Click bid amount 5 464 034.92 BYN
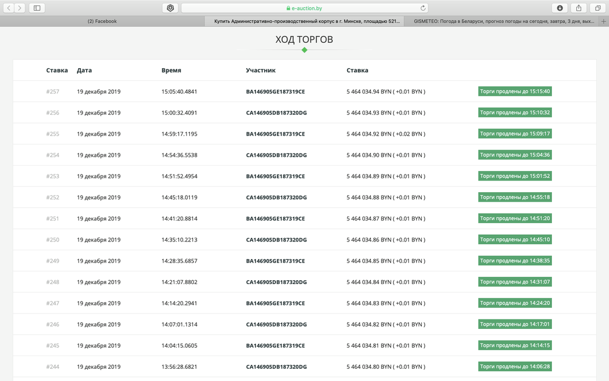The width and height of the screenshot is (609, 381). tap(369, 134)
